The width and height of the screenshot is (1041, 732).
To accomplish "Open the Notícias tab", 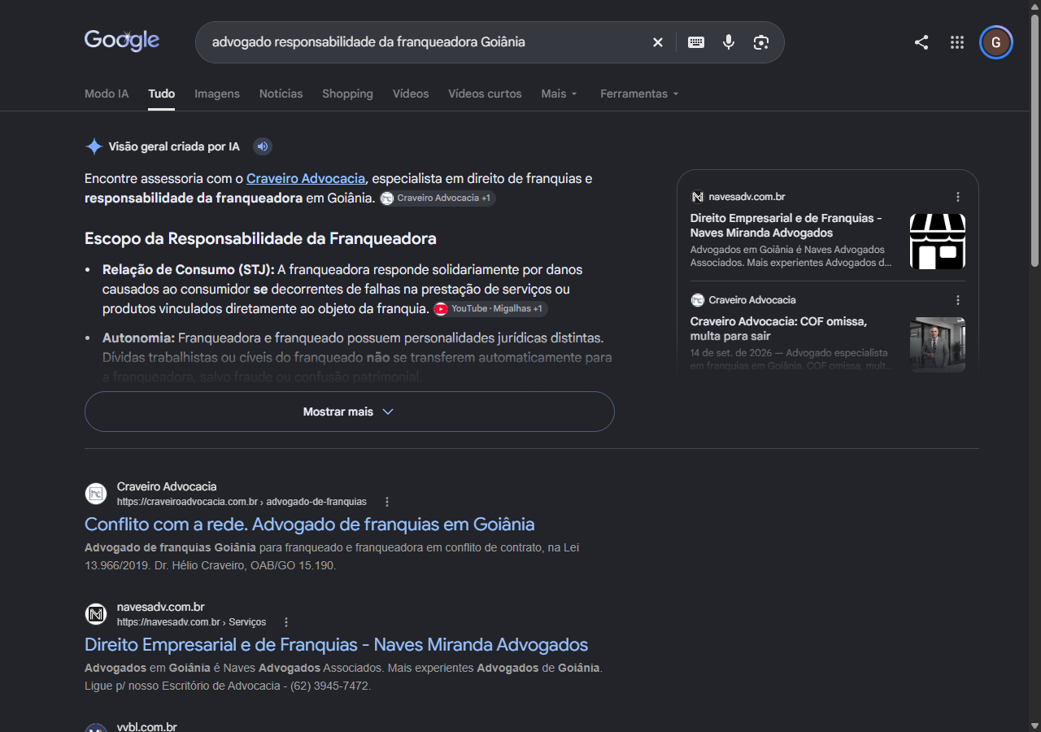I will coord(281,94).
